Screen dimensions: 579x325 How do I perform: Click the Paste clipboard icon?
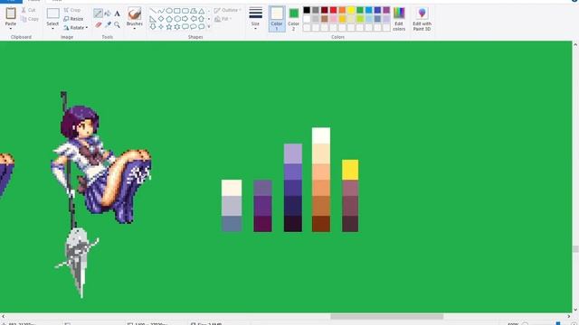pos(11,14)
